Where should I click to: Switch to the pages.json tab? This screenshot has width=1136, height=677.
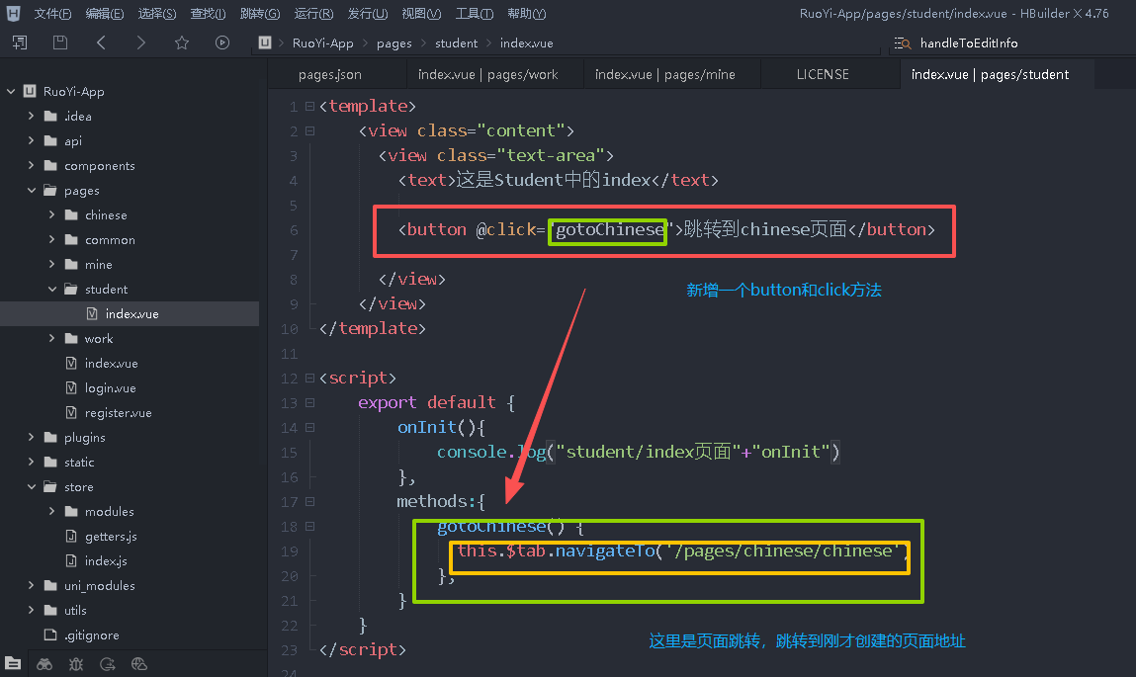330,74
